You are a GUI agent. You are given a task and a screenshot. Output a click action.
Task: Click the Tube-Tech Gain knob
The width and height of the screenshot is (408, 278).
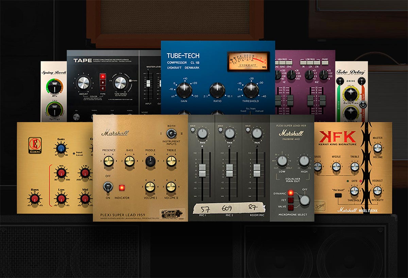(x=184, y=90)
